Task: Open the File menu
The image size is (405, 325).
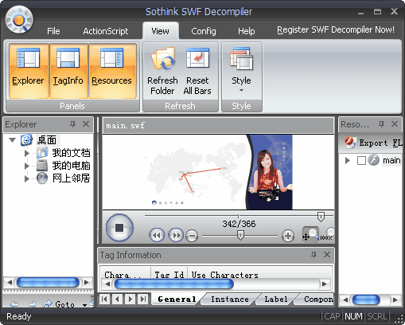Action: click(53, 31)
